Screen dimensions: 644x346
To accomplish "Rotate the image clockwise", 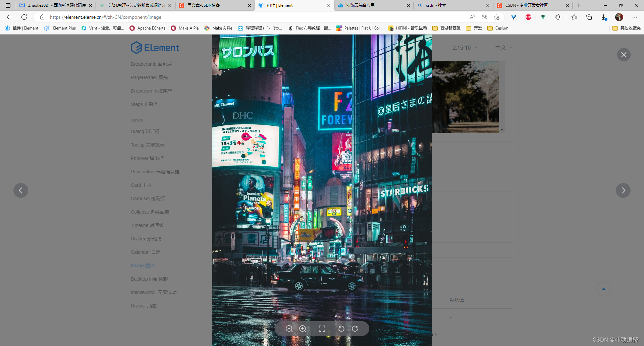I will pos(355,329).
